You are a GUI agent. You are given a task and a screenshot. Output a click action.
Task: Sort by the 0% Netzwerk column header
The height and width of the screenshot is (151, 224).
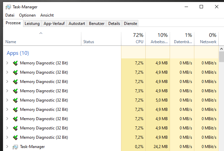click(206, 38)
